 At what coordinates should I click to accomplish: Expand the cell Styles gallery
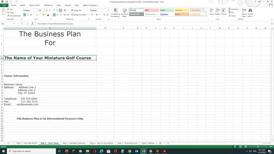coord(206,16)
